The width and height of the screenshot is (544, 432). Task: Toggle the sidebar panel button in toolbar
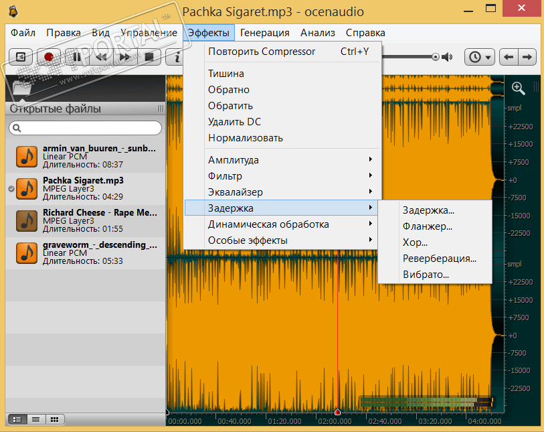(x=21, y=57)
